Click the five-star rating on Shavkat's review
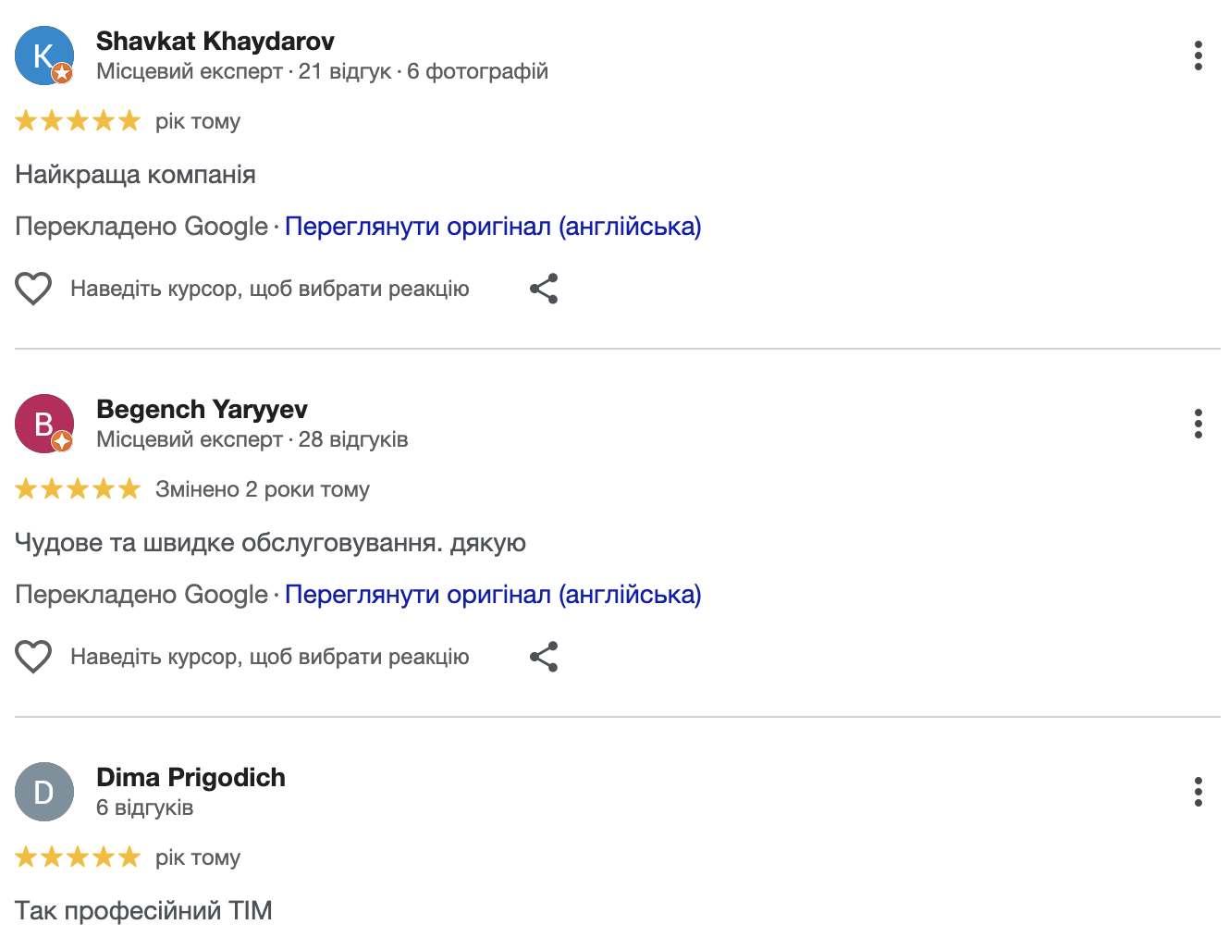This screenshot has height=949, width=1229. (78, 121)
